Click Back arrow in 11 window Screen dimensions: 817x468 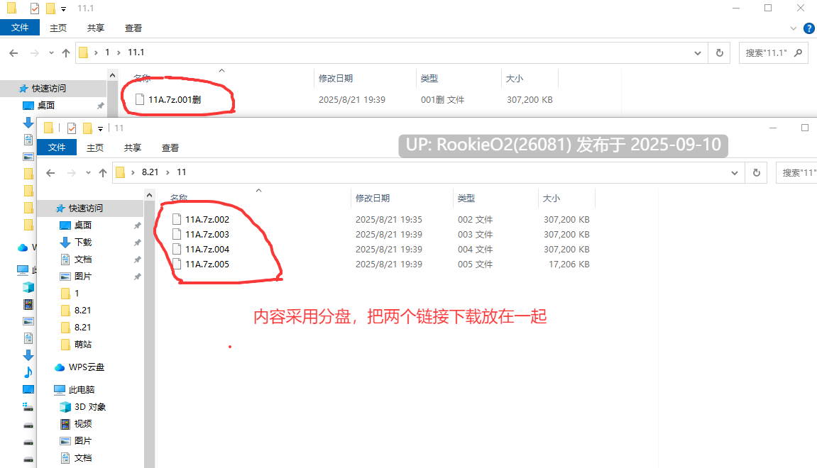pyautogui.click(x=50, y=172)
